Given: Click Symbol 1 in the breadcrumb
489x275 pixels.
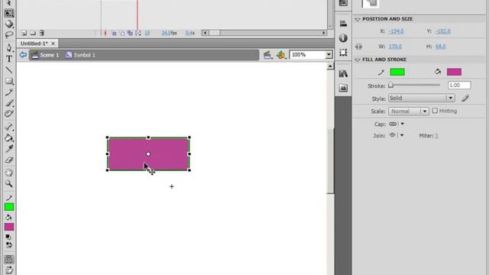Looking at the screenshot, I should (80, 55).
